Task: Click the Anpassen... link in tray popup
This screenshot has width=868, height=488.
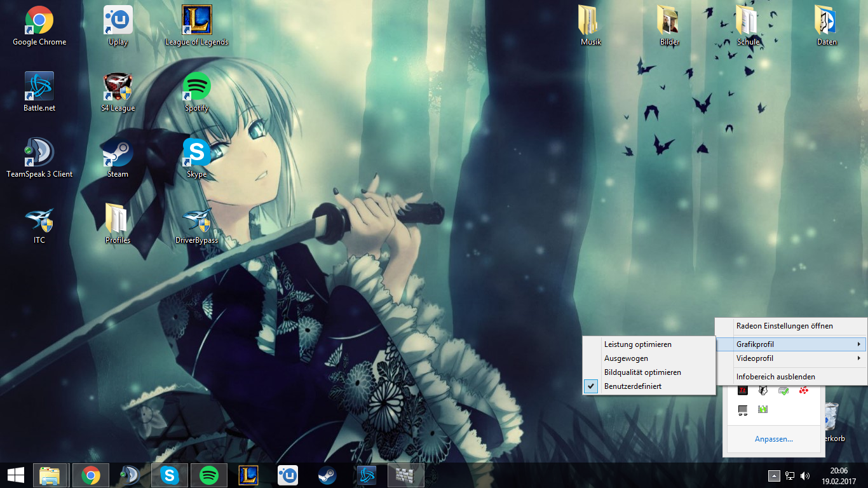Action: [773, 439]
